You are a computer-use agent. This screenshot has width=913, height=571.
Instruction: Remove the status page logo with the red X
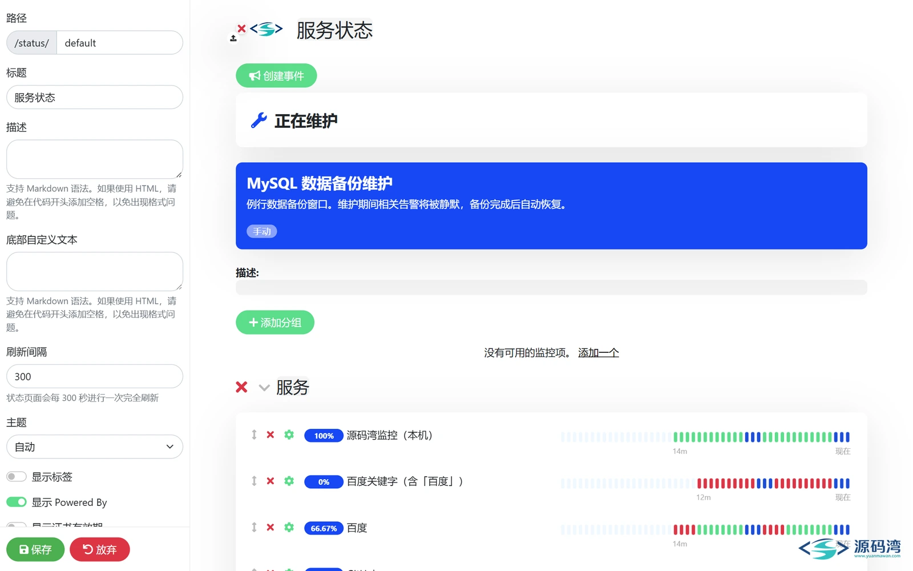pos(241,28)
